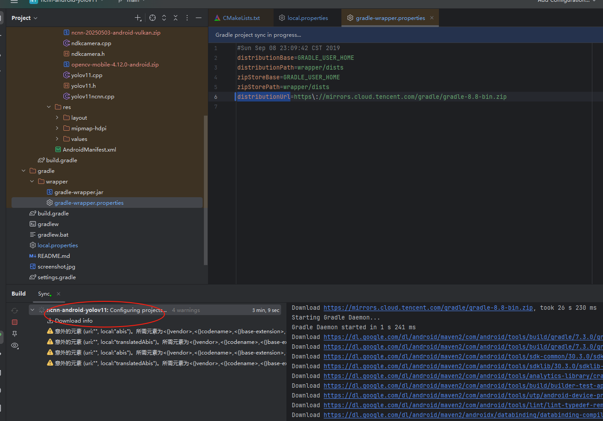The image size is (603, 421).
Task: Collapse the res folder
Action: pyautogui.click(x=49, y=107)
